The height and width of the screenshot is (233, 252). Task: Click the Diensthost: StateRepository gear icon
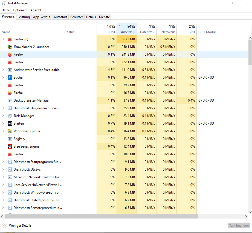[10, 200]
